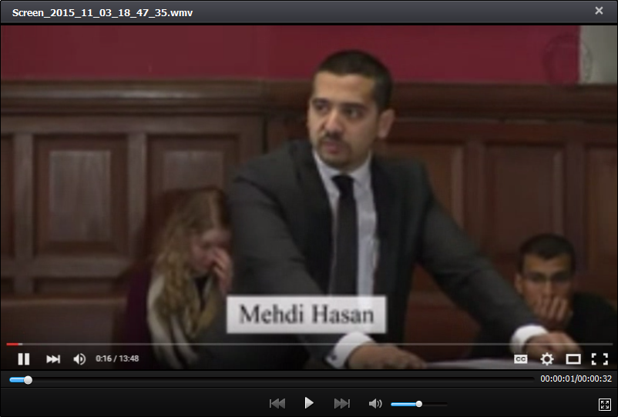This screenshot has height=417, width=618.
Task: Pause the embedded video with the pause icon
Action: tap(24, 359)
